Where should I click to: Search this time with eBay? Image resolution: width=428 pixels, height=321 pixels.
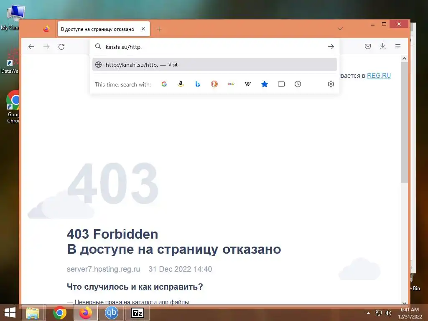(x=231, y=84)
